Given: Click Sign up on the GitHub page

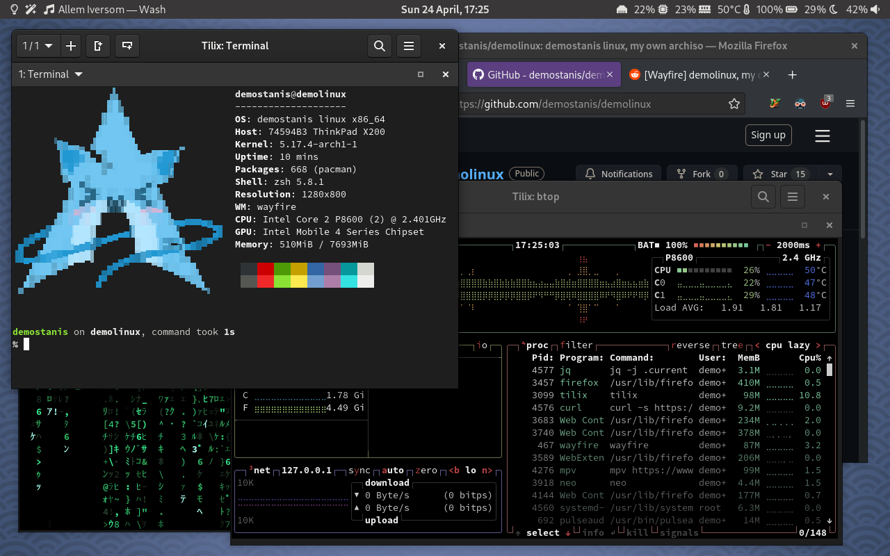Looking at the screenshot, I should pos(768,135).
